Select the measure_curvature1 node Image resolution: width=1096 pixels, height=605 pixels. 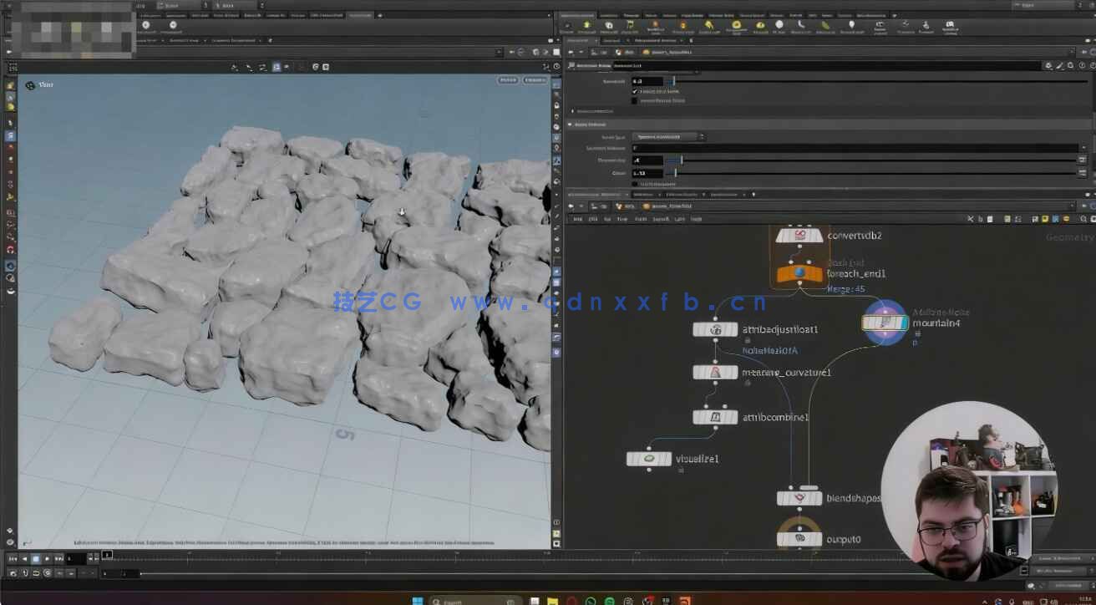point(715,372)
